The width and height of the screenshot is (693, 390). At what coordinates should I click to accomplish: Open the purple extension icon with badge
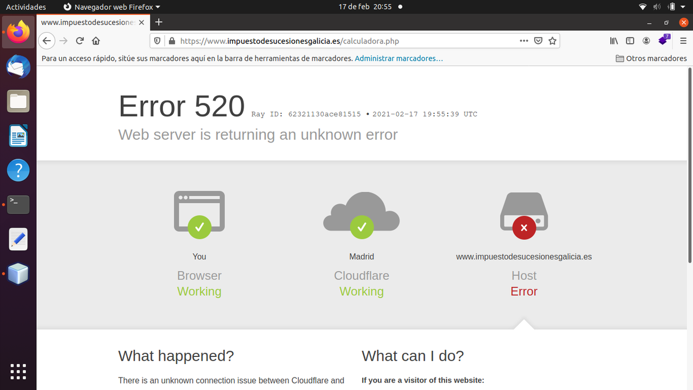[664, 40]
